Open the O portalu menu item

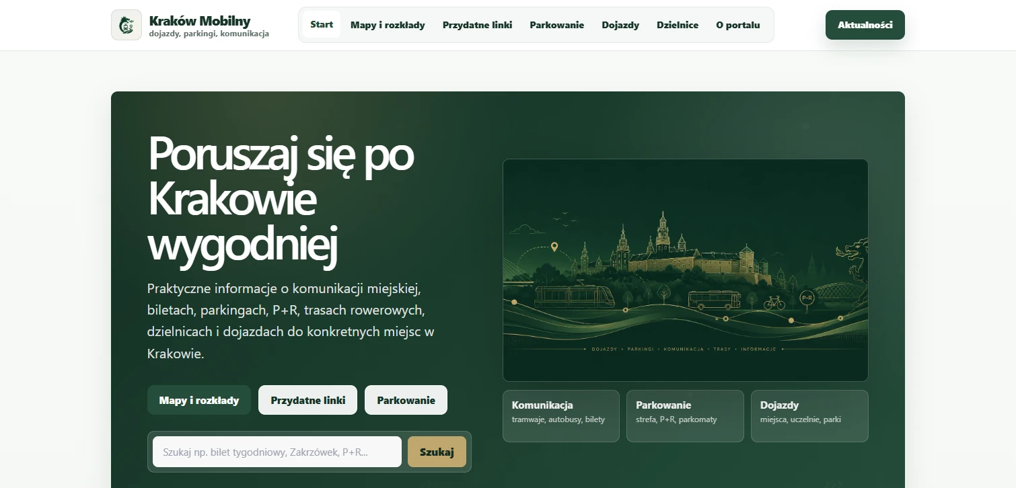738,25
